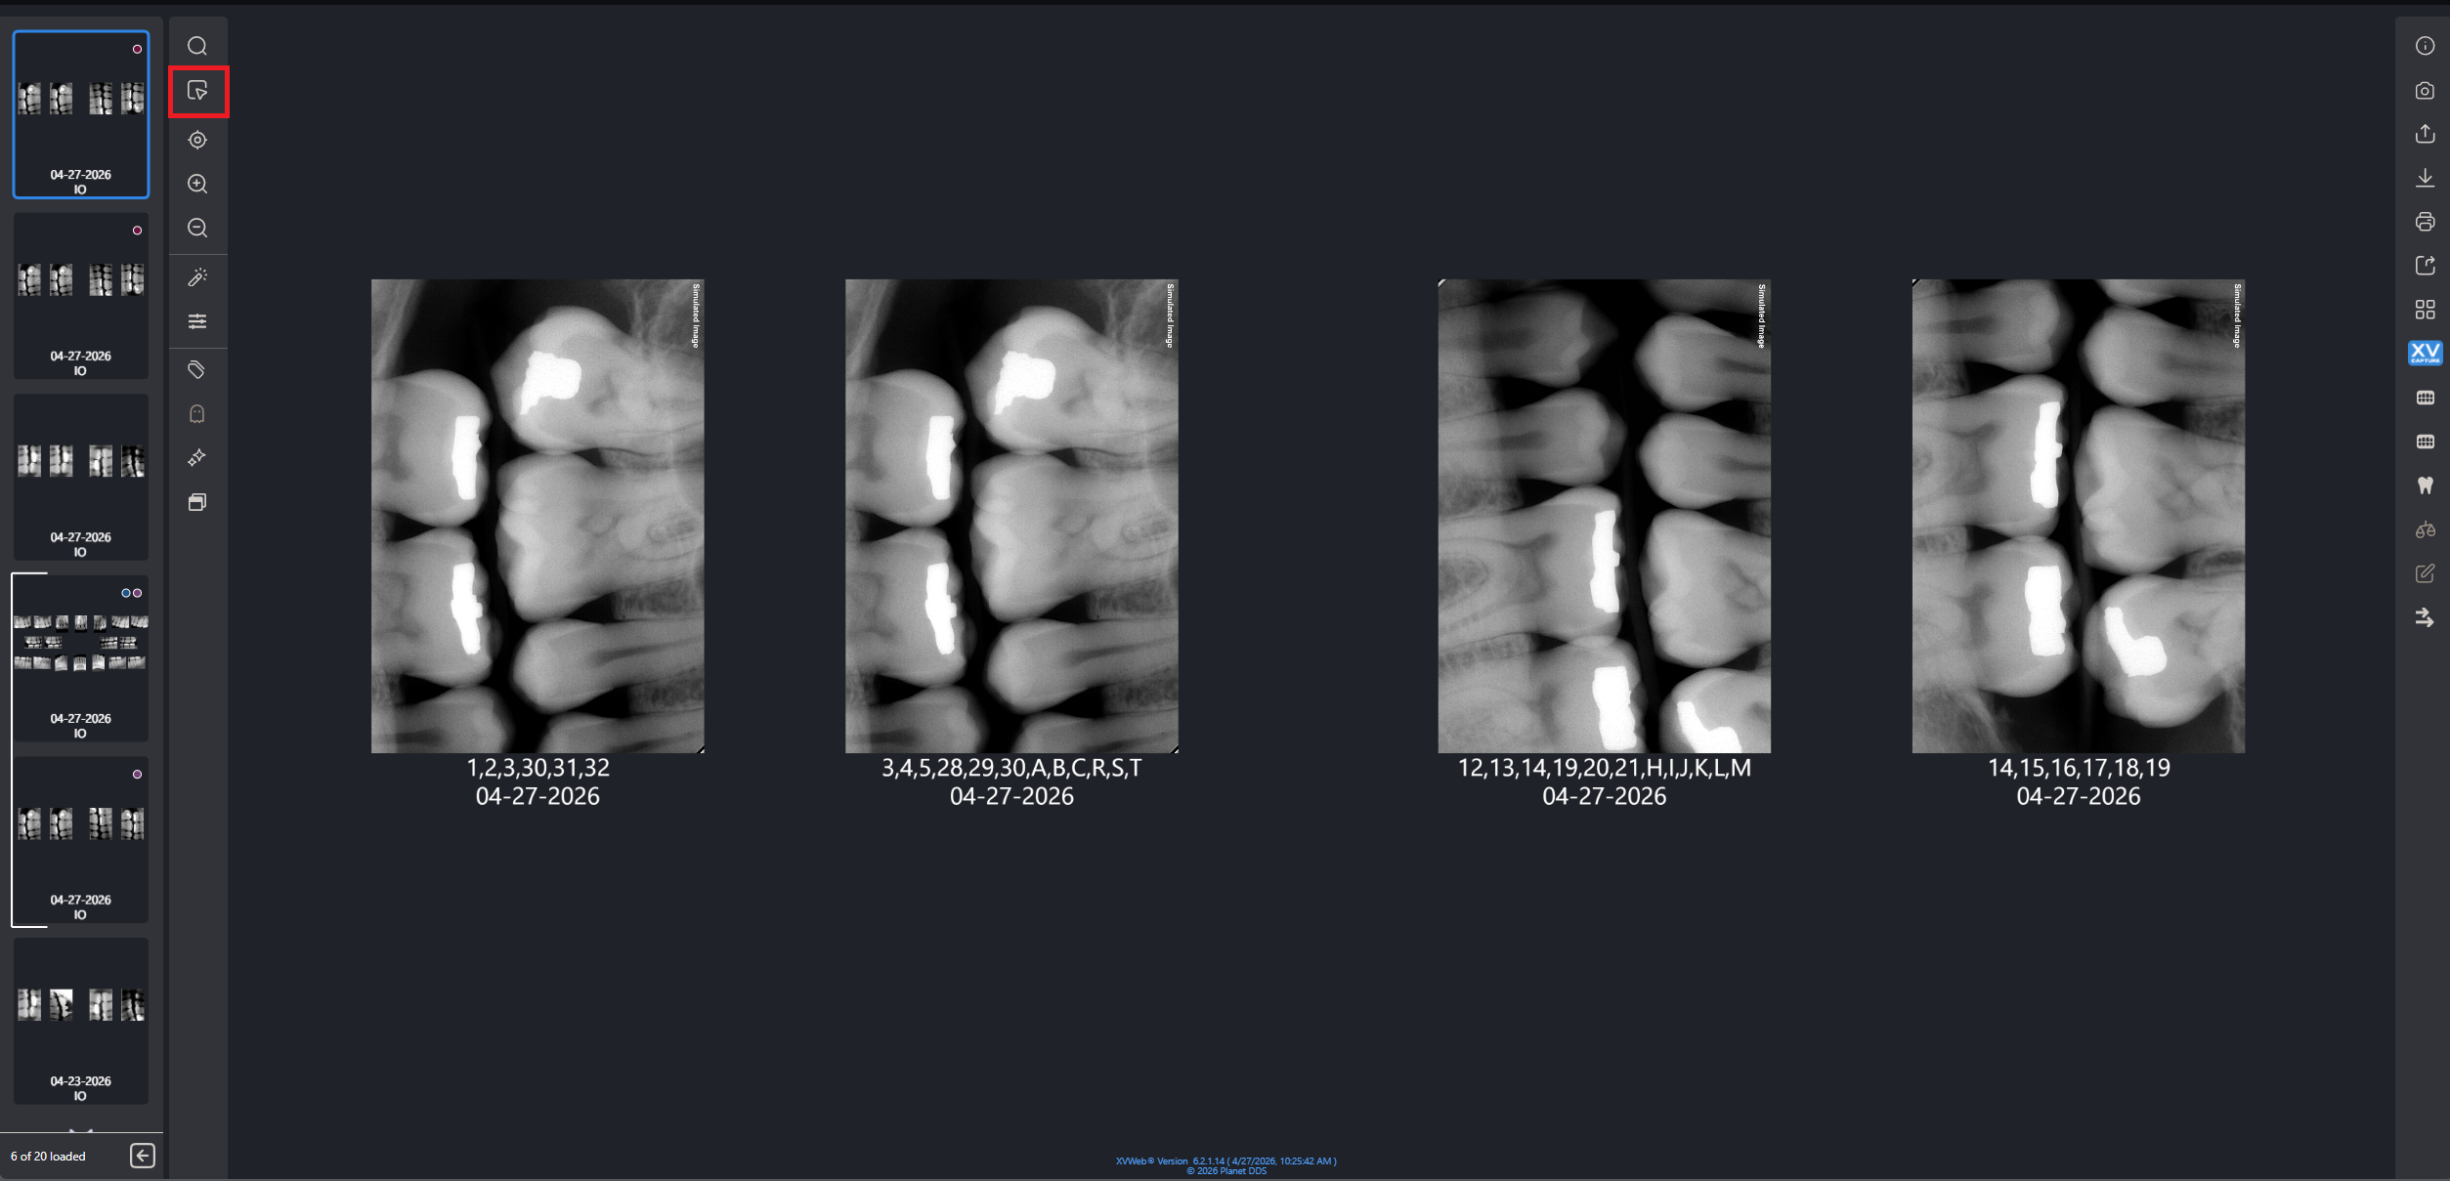
Task: Apply the magic wand enhancement
Action: (197, 277)
